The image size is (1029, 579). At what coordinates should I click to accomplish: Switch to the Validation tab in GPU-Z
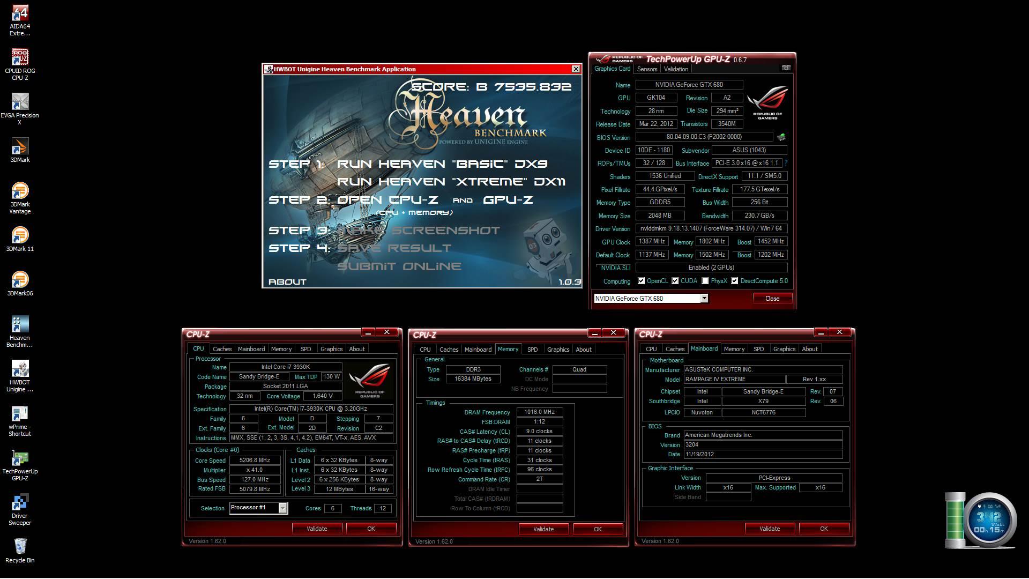[x=676, y=69]
